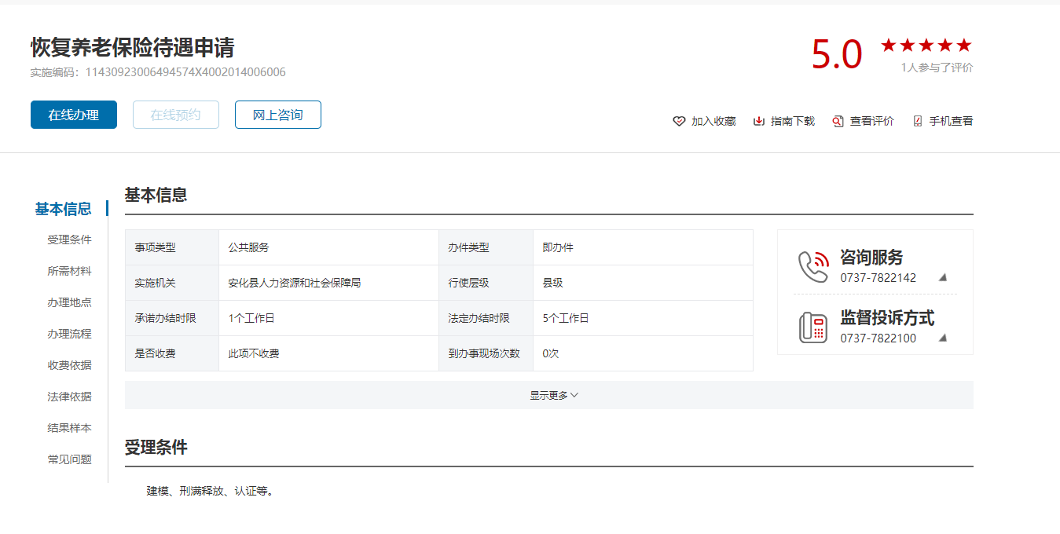Open 办理流程 in the side navigation

69,335
